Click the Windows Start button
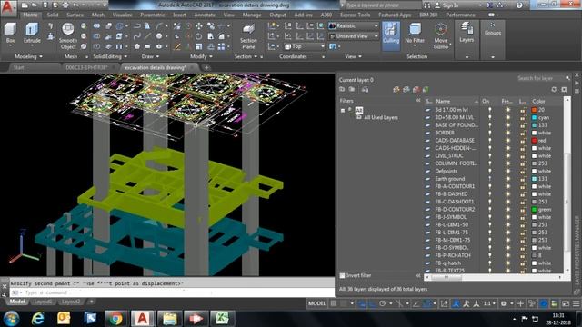 click(12, 319)
